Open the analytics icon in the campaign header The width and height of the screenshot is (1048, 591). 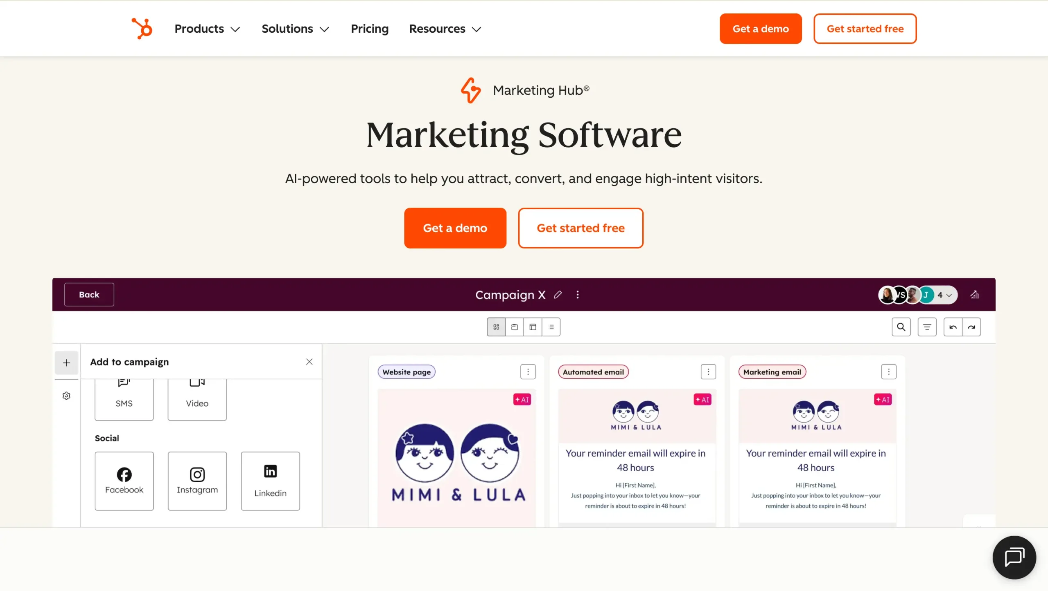click(x=975, y=295)
